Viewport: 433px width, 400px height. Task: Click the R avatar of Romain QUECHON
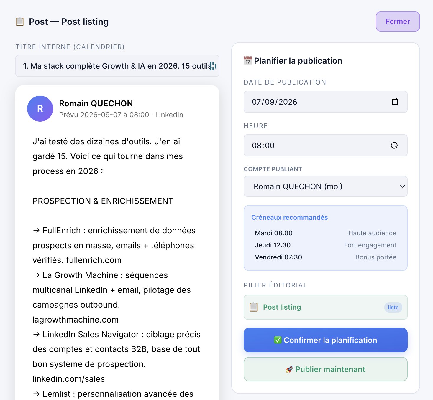coord(40,109)
